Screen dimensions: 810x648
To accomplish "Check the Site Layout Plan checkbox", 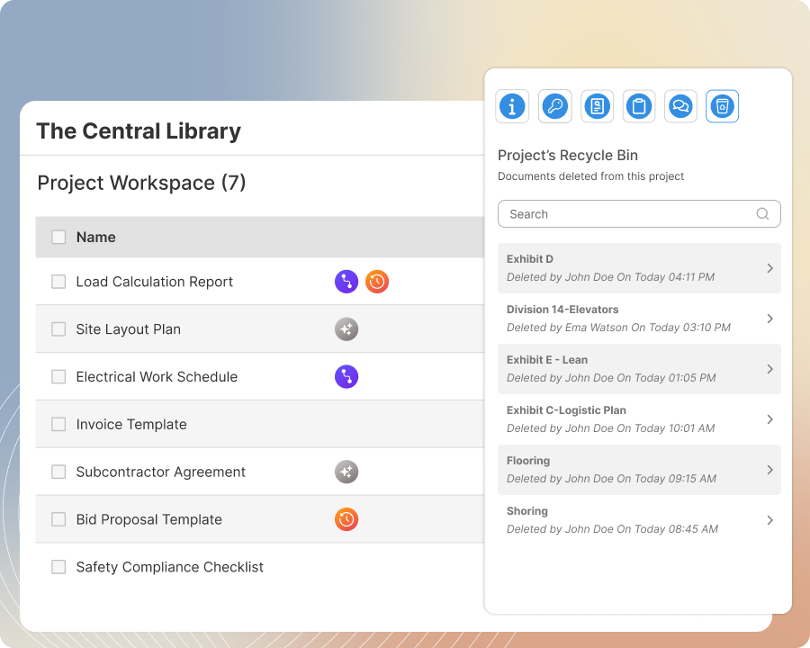I will [58, 329].
